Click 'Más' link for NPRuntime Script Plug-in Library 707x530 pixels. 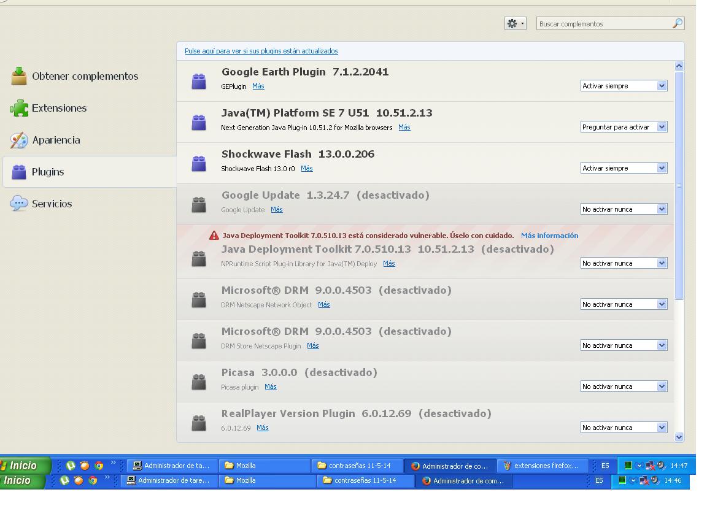(389, 263)
